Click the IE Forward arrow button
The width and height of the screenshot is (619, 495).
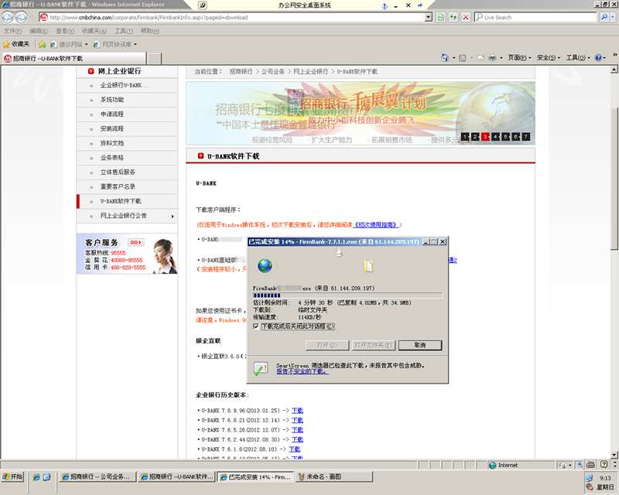[21, 17]
